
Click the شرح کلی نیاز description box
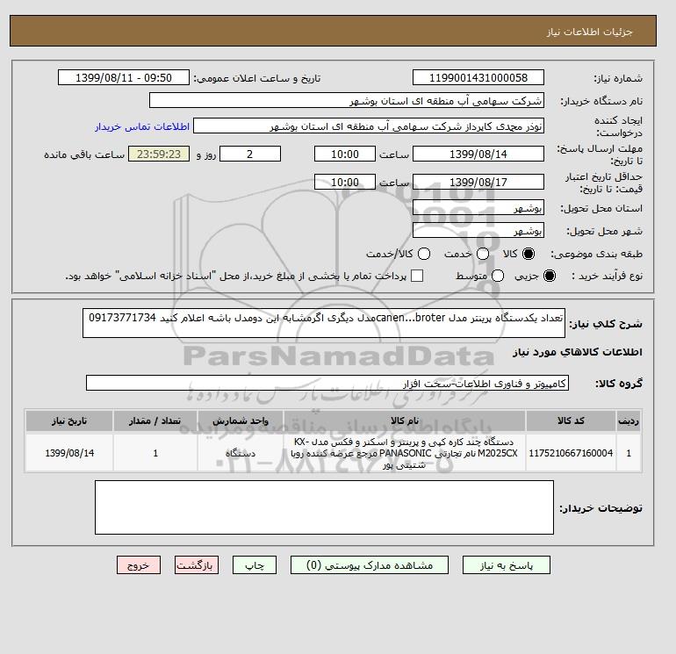(x=324, y=323)
